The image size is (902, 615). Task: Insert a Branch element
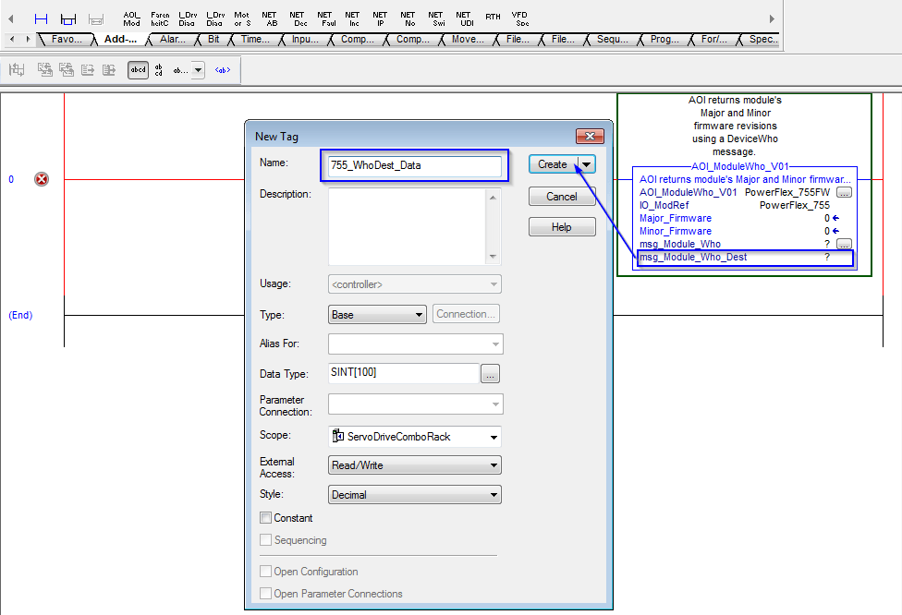click(68, 19)
